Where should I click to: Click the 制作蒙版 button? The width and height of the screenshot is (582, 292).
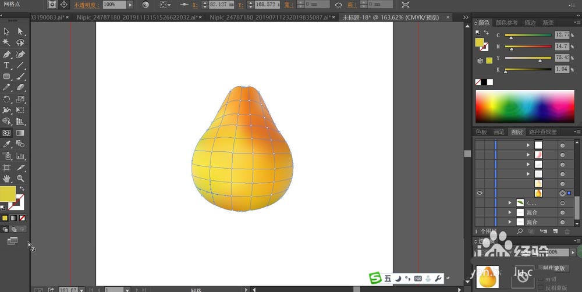(x=554, y=268)
